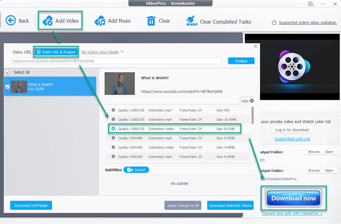The height and width of the screenshot is (224, 341).
Task: Collapse format list with Hide button
Action: (247, 101)
